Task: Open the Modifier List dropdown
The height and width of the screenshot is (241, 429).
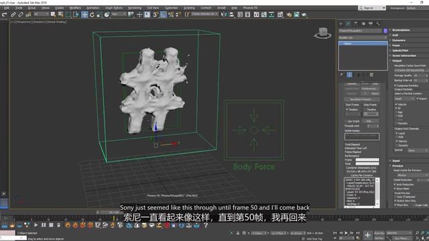Action: coord(363,37)
